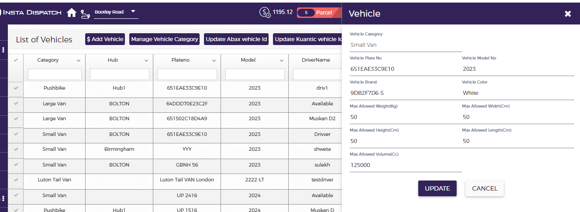
Task: Click the balance dollar coin icon
Action: coord(265,13)
